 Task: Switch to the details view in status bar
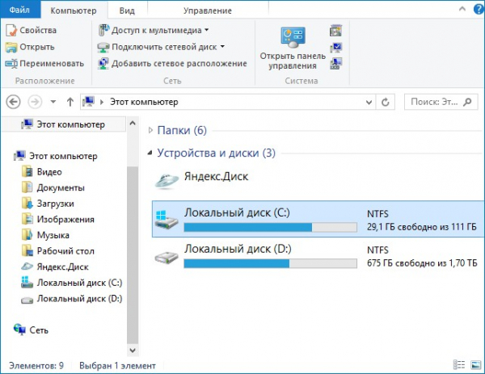[459, 365]
